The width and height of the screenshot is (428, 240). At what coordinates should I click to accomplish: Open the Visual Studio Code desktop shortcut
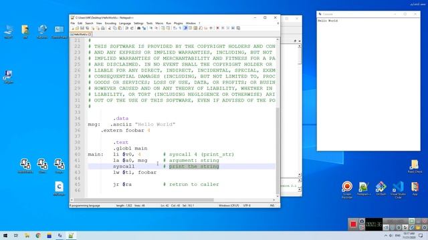(398, 189)
